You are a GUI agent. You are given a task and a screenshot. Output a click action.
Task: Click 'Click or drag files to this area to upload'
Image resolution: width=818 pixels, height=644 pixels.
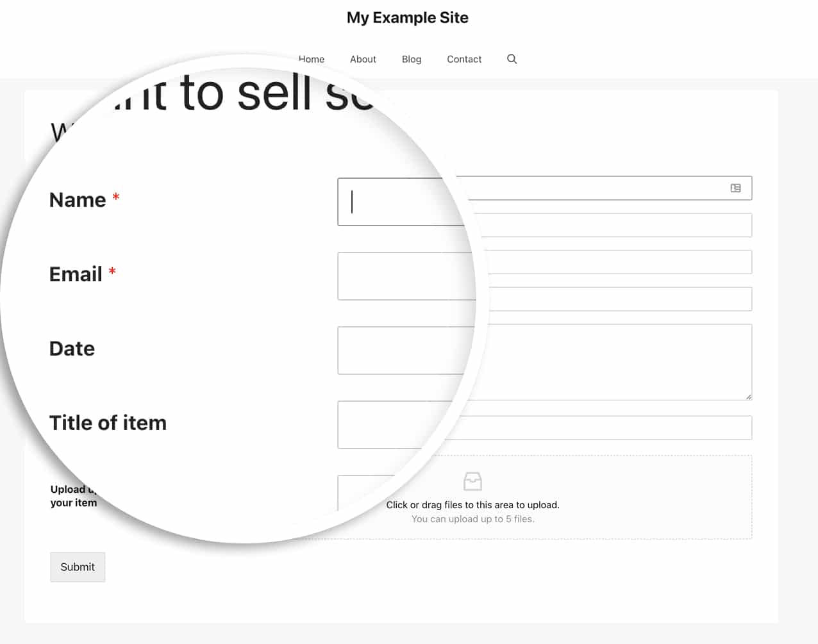[x=472, y=504]
